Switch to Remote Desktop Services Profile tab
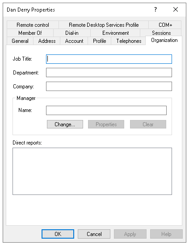 [x=104, y=25]
